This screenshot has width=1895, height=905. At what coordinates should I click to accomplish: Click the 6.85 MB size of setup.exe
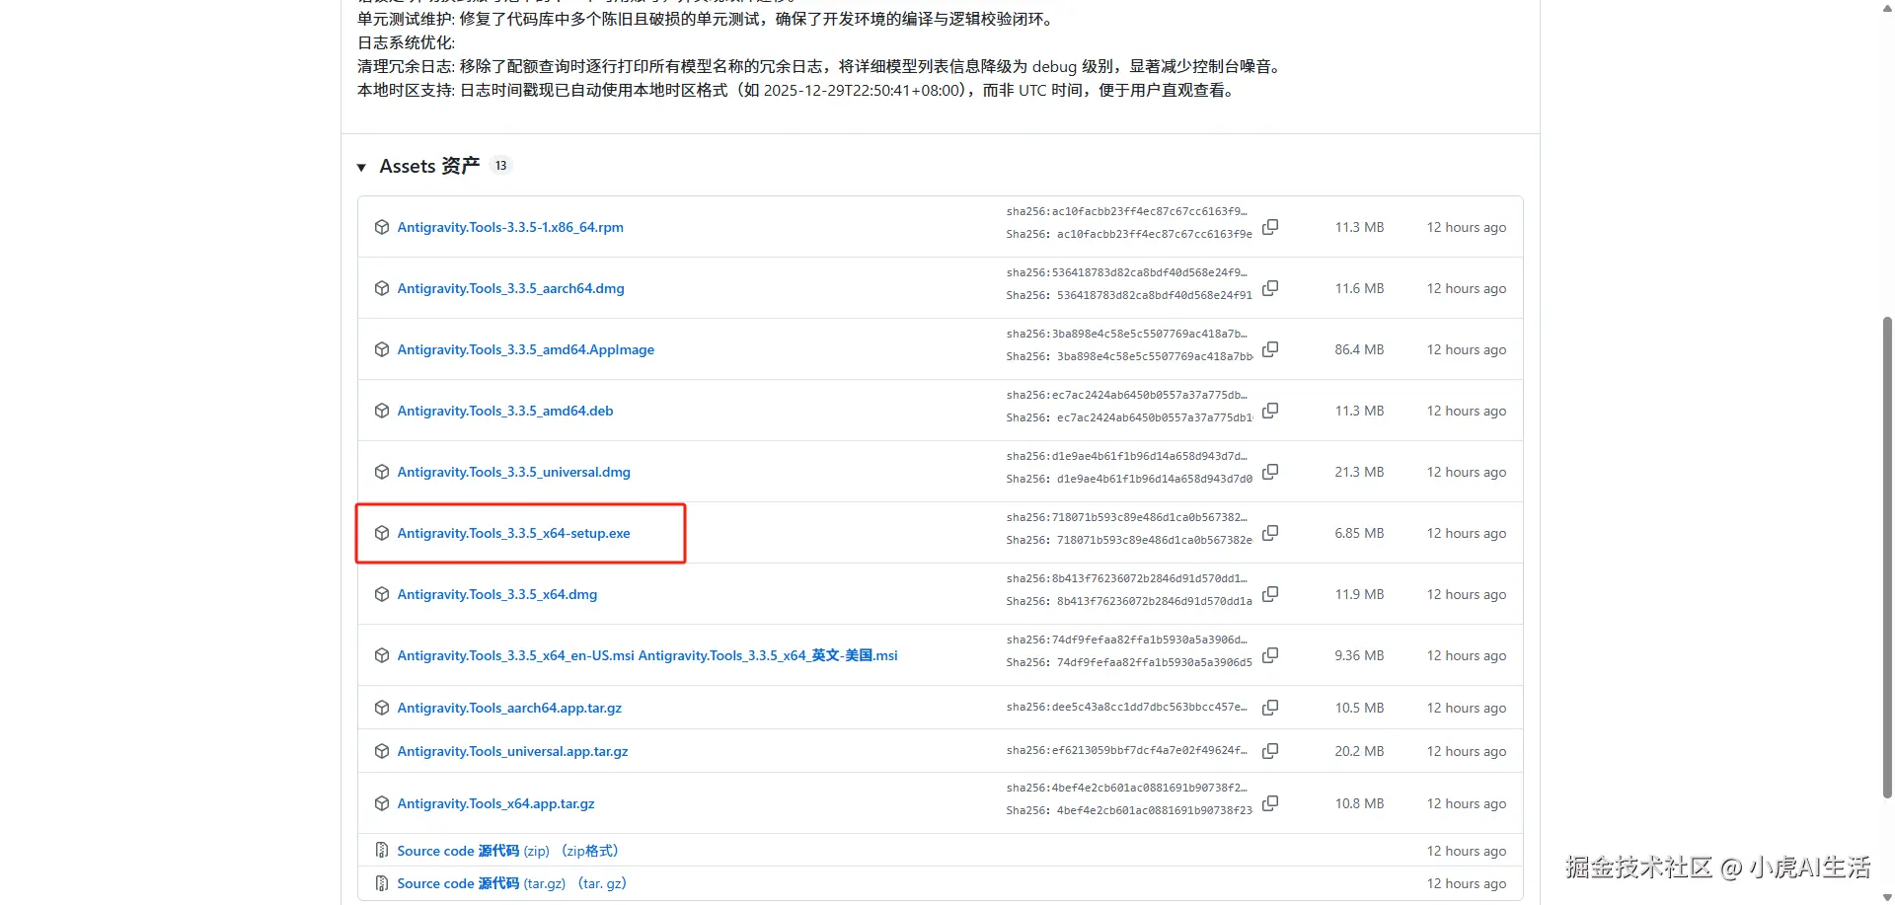pos(1359,533)
